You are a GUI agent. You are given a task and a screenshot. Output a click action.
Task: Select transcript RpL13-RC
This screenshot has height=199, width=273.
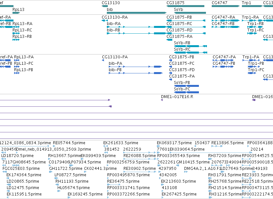22,30
